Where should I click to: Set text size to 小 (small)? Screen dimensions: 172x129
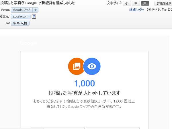[x=127, y=3]
